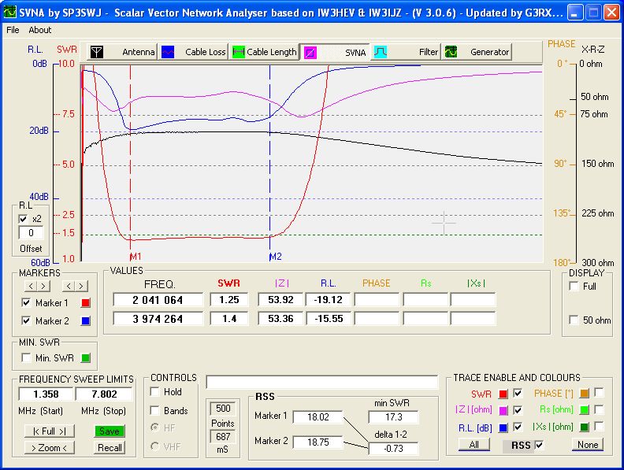This screenshot has height=470, width=624.
Task: Activate the SVNA mode button
Action: [x=335, y=52]
